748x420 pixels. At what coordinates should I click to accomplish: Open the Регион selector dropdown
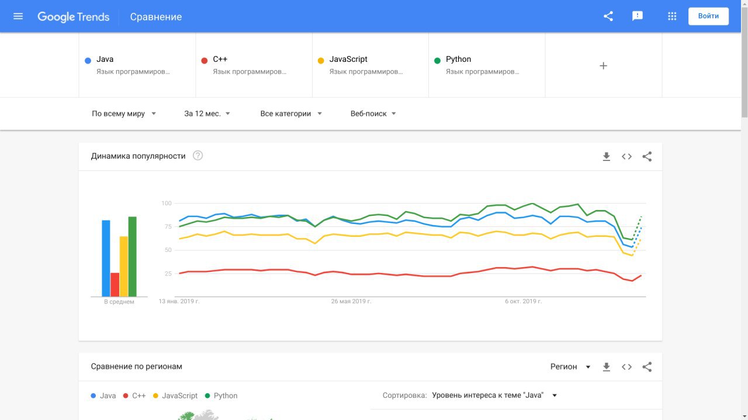(x=570, y=367)
